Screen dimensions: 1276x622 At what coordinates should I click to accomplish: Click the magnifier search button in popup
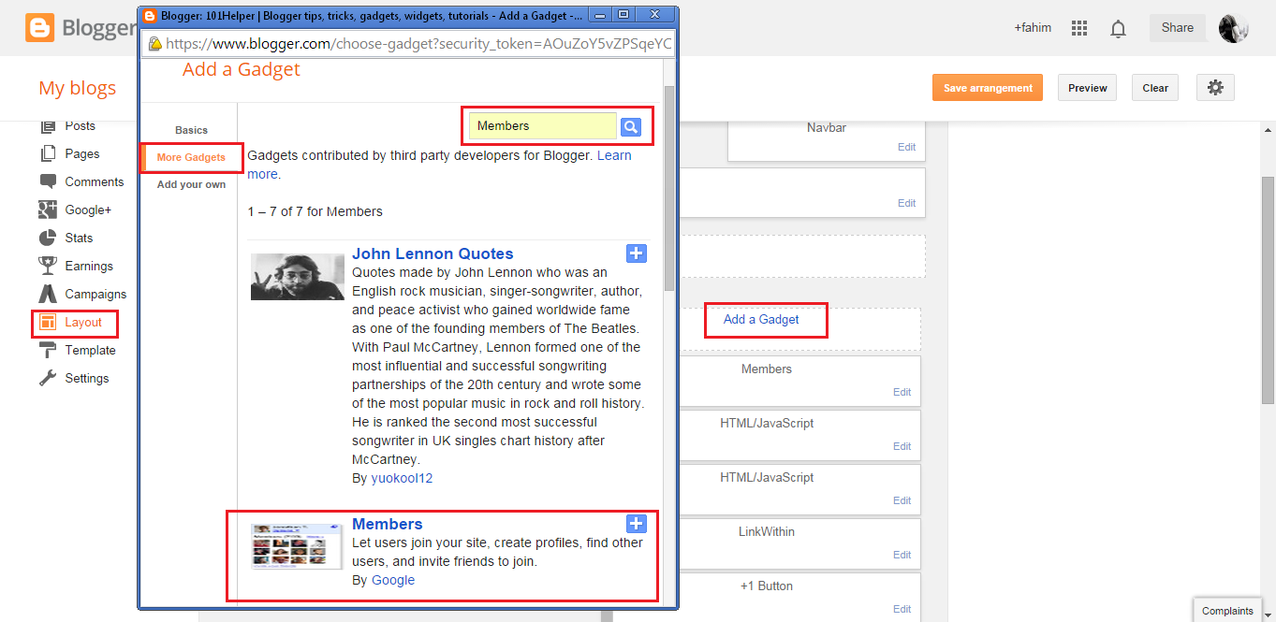click(x=631, y=126)
